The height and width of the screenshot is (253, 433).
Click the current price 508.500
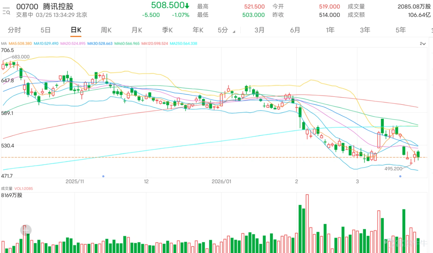click(170, 5)
